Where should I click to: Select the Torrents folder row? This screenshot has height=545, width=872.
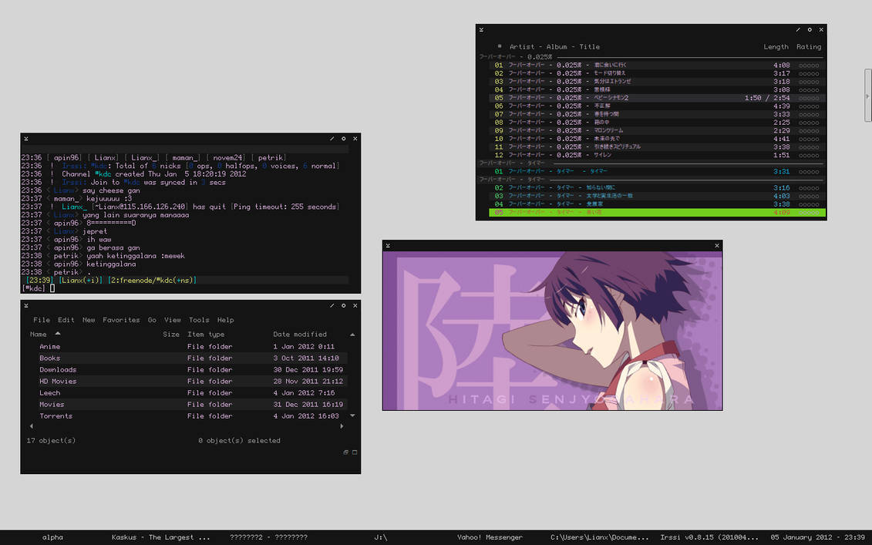click(x=187, y=416)
